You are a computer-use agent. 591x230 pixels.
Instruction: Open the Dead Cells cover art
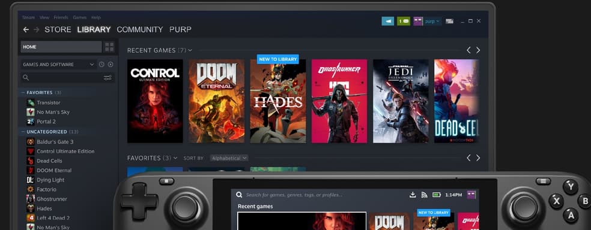pyautogui.click(x=456, y=101)
